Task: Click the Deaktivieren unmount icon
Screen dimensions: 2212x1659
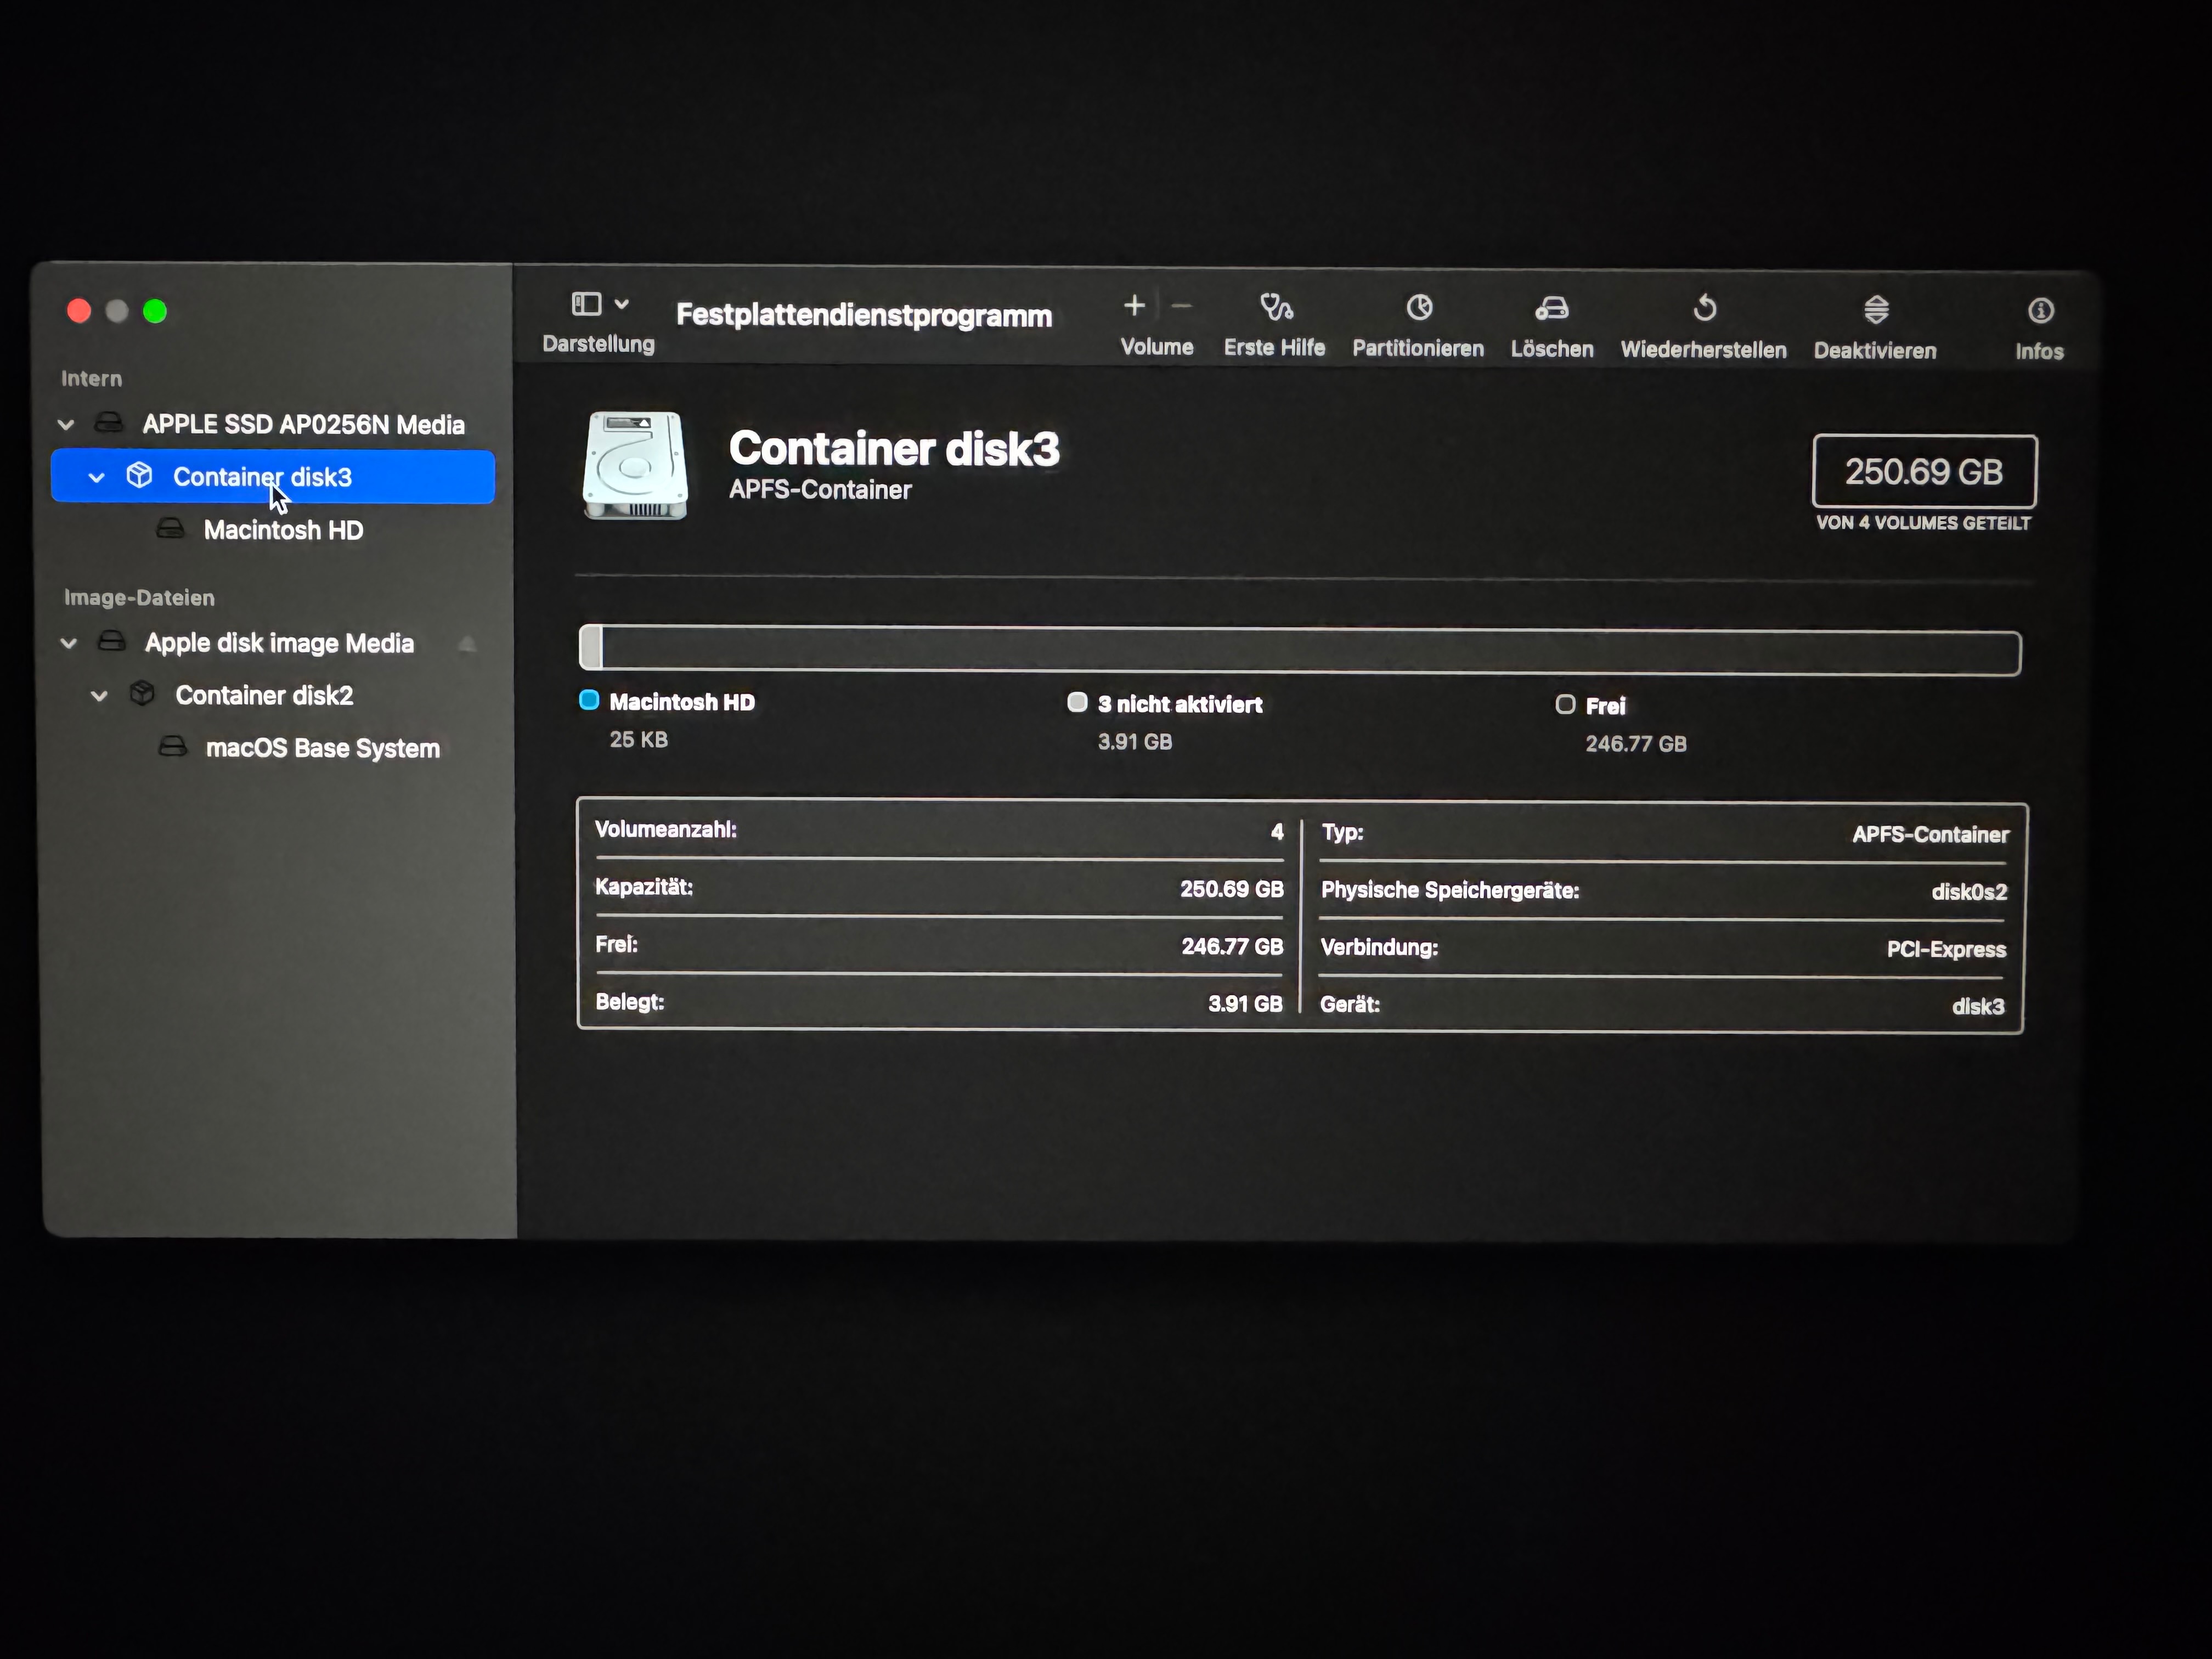Action: coord(1876,310)
